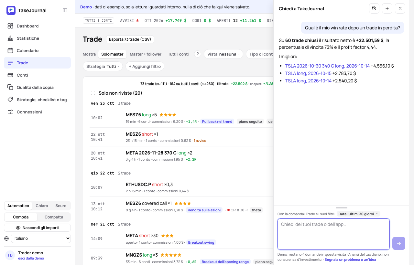The height and width of the screenshot is (265, 414).
Task: Click 'Esporta 73 trade (CSV)' button
Action: coord(130,39)
